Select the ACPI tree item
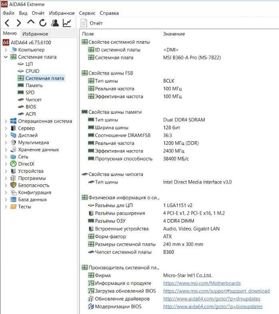Image resolution: width=279 pixels, height=314 pixels. pos(31,114)
